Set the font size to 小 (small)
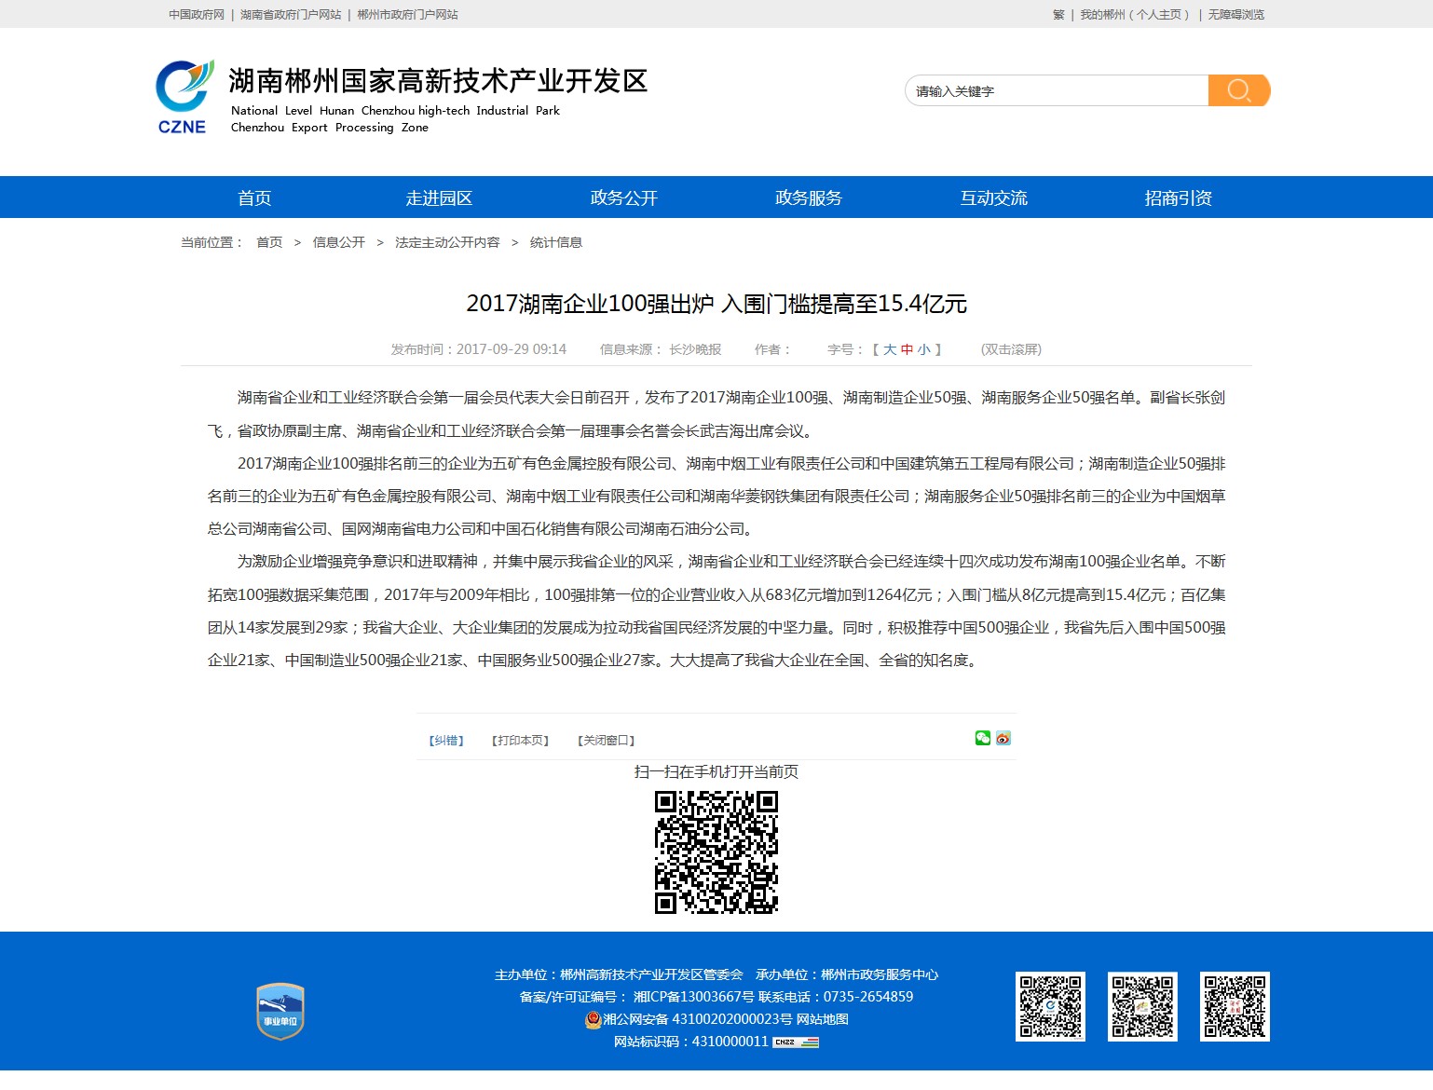 coord(923,349)
